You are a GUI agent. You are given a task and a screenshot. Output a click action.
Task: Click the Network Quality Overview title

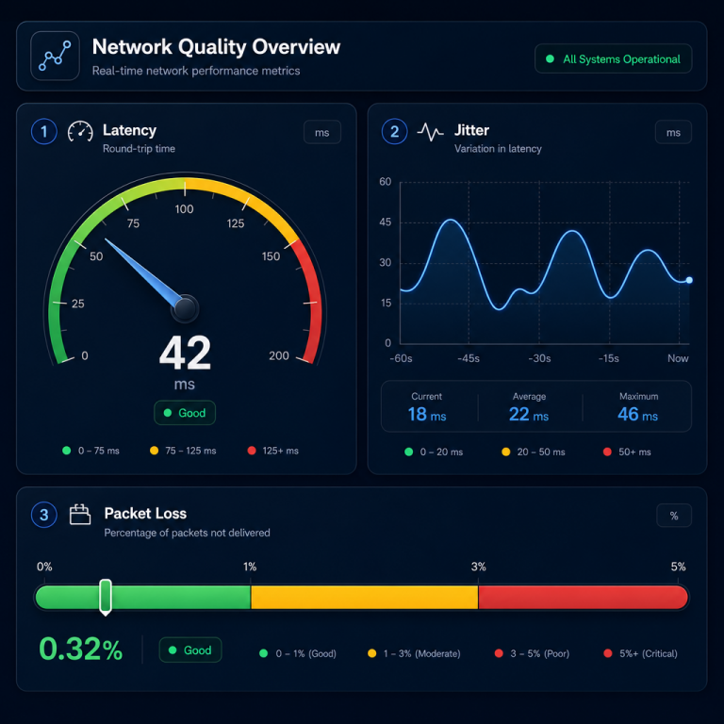216,47
